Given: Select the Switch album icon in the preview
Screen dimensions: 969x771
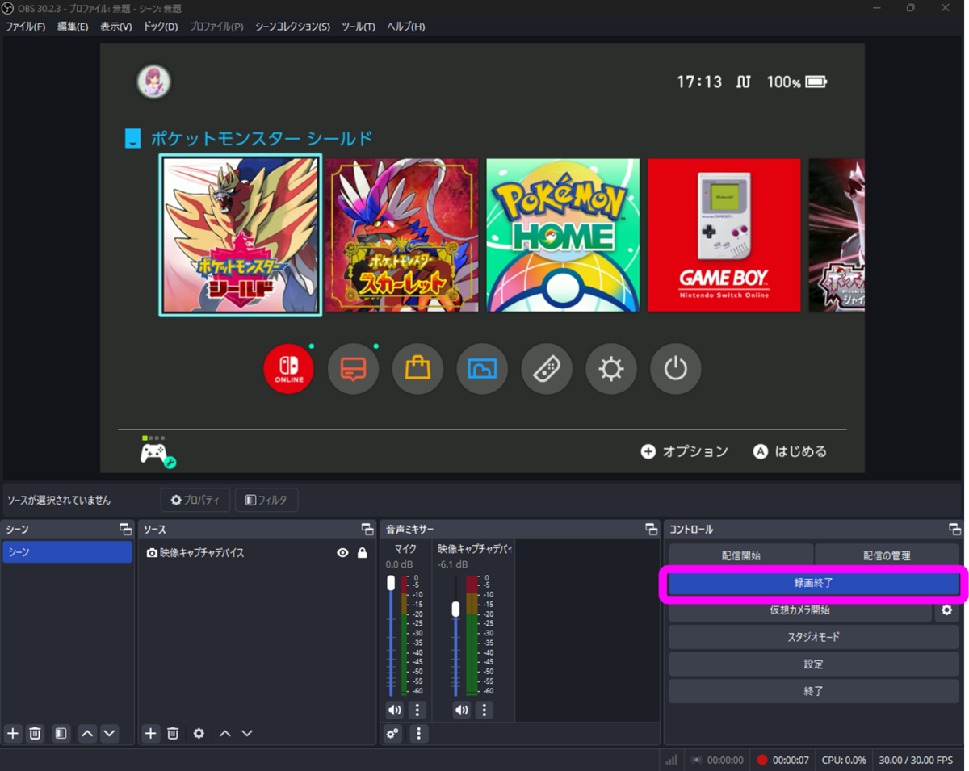Looking at the screenshot, I should [x=482, y=369].
